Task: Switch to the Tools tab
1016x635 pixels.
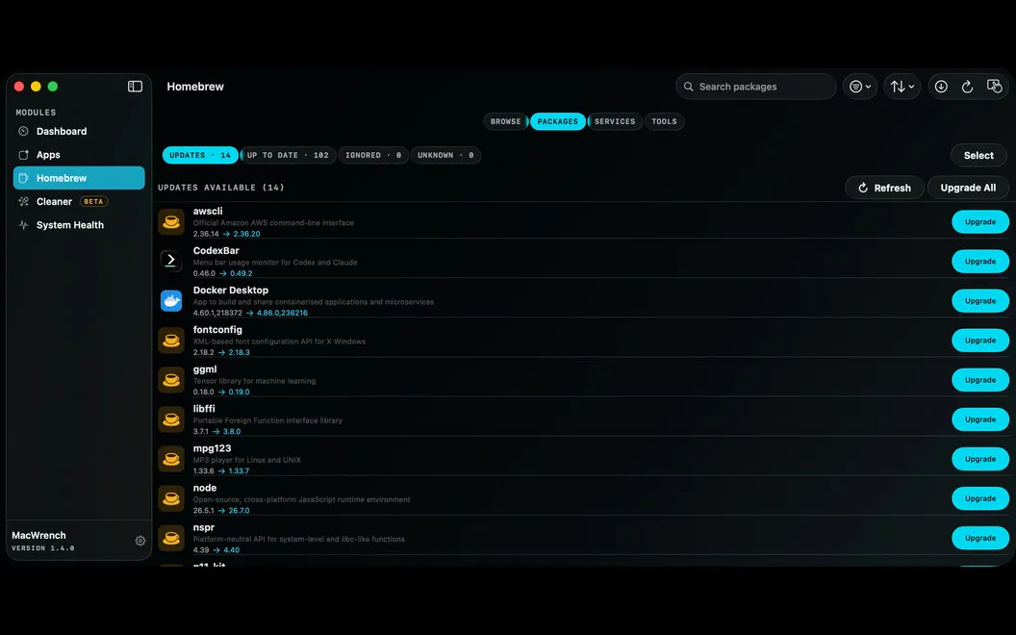Action: pos(664,121)
